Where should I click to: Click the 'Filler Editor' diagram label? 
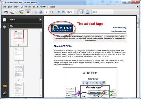pos(93,79)
